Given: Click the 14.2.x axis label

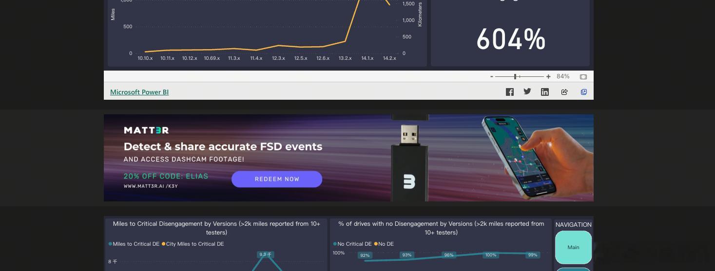Looking at the screenshot, I should coord(389,58).
